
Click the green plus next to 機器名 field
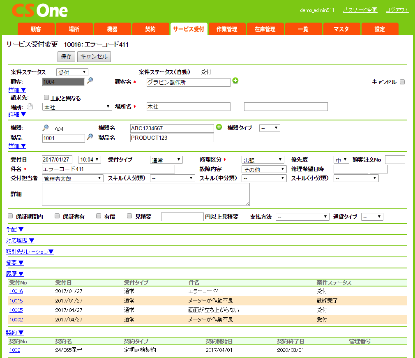[x=219, y=127]
